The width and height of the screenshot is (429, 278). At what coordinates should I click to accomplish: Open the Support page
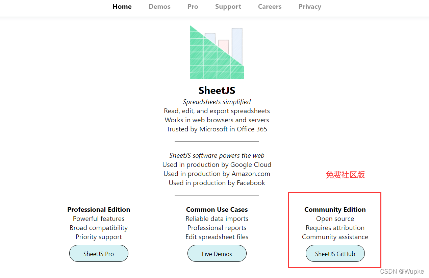click(228, 7)
